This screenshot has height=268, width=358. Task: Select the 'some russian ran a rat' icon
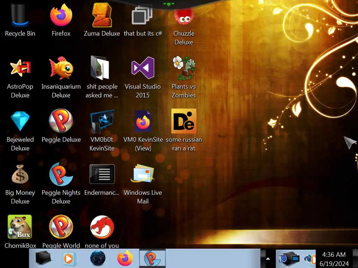pyautogui.click(x=184, y=121)
